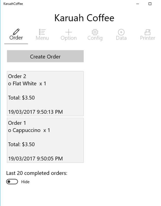
Task: Select the Data tab label
Action: [121, 38]
